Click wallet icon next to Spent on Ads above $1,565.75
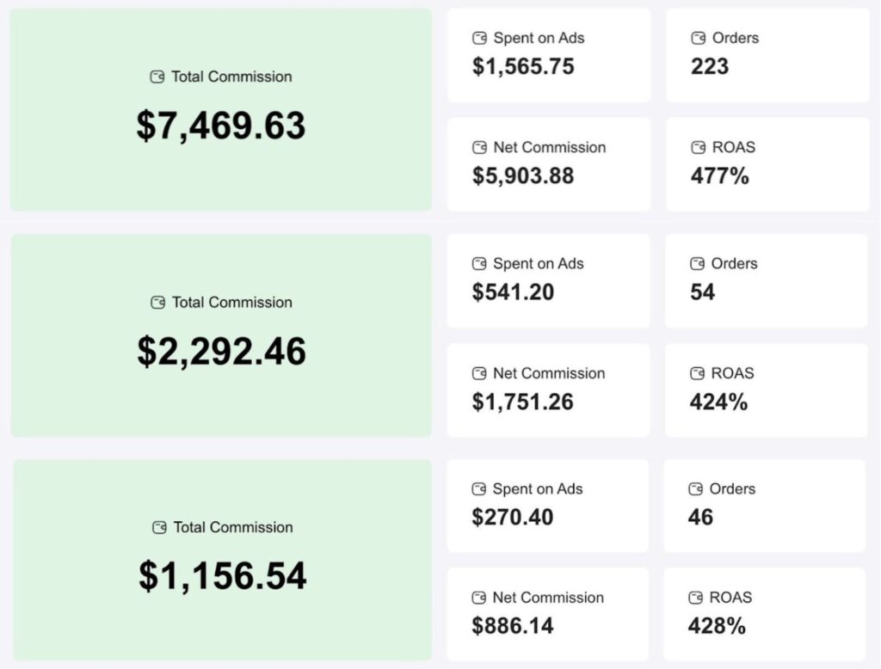The image size is (881, 669). 479,39
